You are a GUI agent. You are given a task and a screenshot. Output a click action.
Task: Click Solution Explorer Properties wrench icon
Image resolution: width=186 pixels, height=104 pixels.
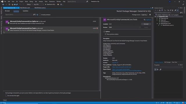coord(175,10)
